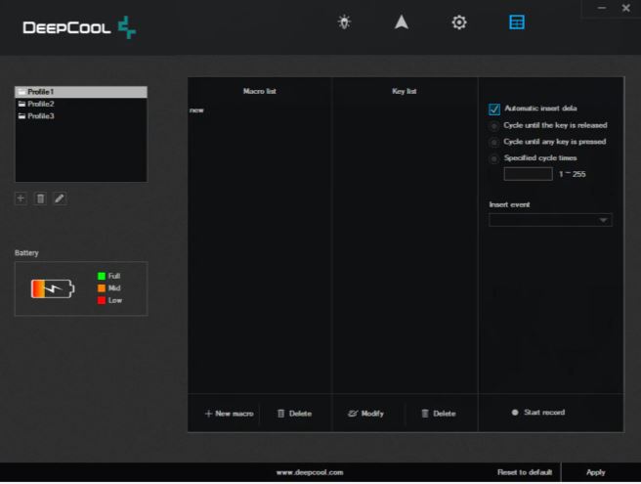
Task: Open the gear settings icon
Action: pyautogui.click(x=459, y=22)
